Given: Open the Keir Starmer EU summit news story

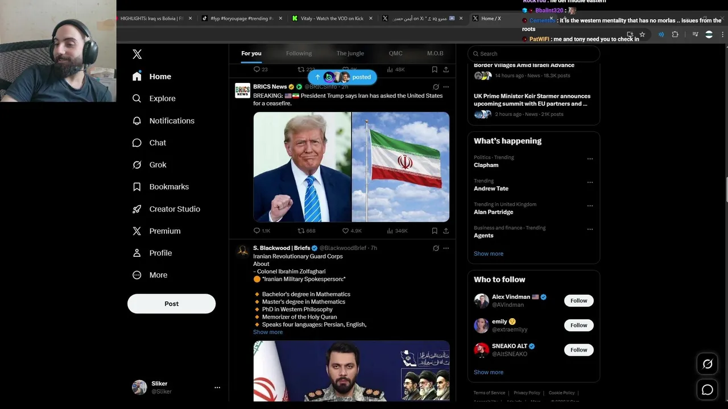Looking at the screenshot, I should pyautogui.click(x=533, y=105).
